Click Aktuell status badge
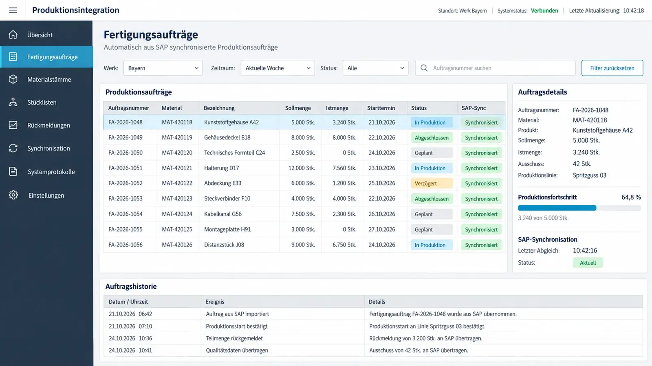 coord(588,263)
